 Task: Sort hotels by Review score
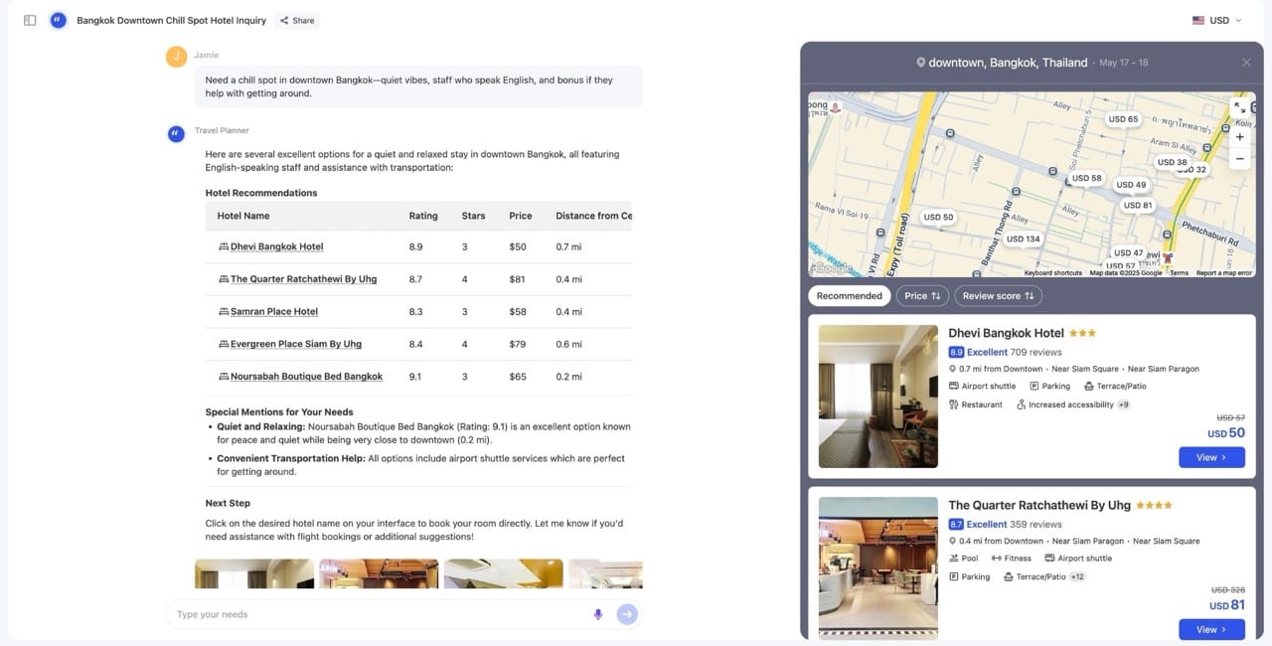pyautogui.click(x=998, y=296)
